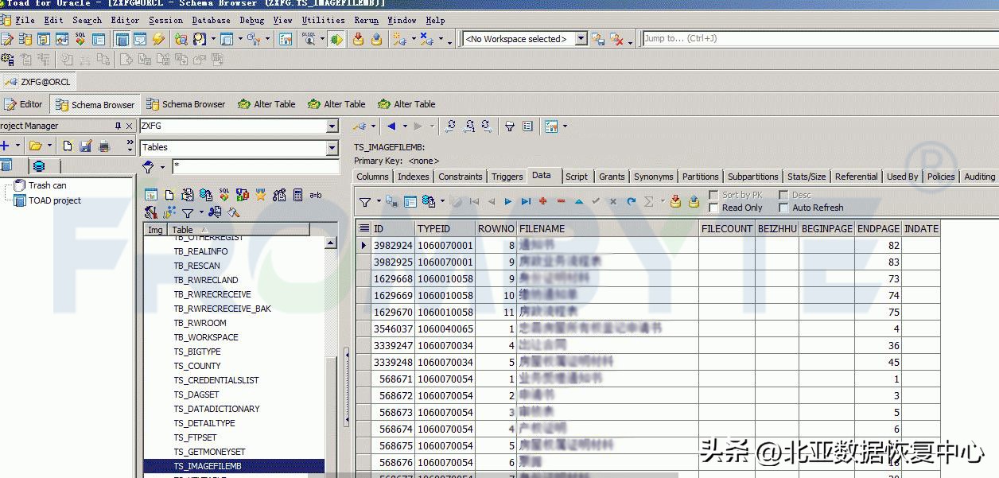
Task: Click the export data icon
Action: coord(675,201)
